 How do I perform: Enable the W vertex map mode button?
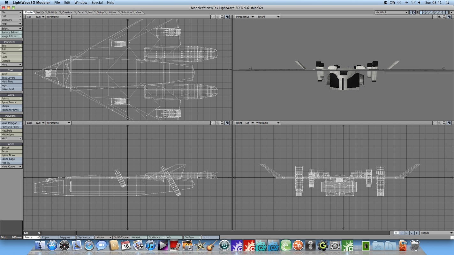(396, 233)
